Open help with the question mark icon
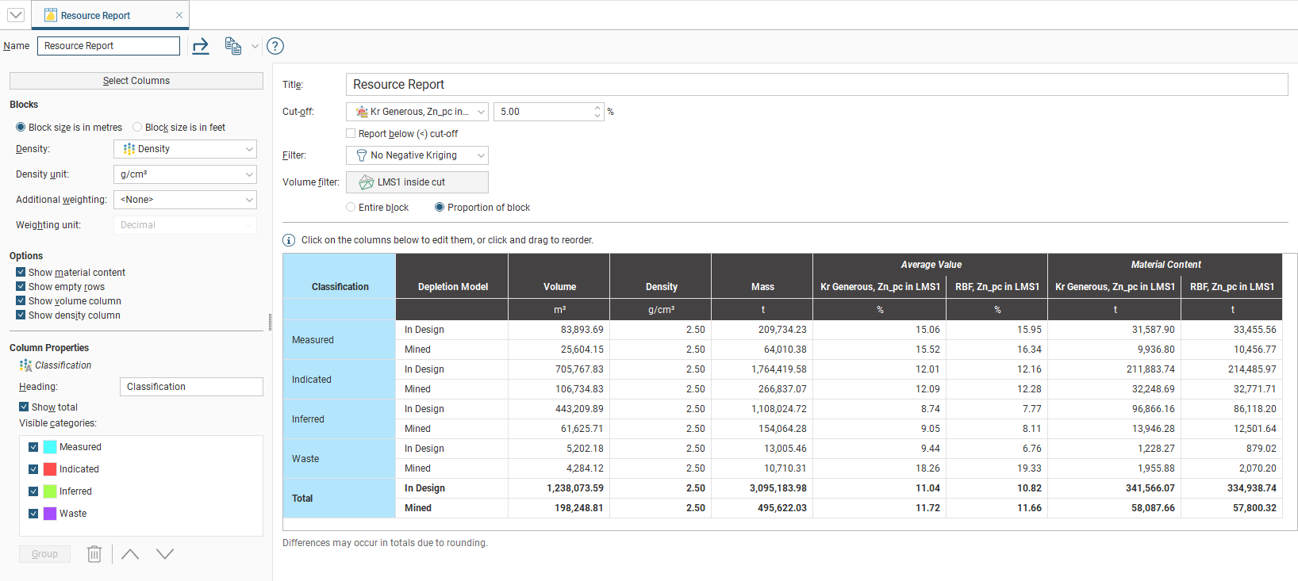Viewport: 1298px width, 581px height. coord(275,46)
